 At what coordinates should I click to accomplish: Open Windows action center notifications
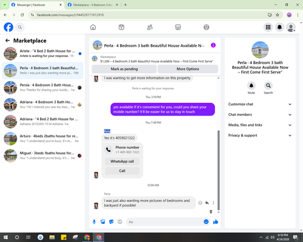[296, 237]
